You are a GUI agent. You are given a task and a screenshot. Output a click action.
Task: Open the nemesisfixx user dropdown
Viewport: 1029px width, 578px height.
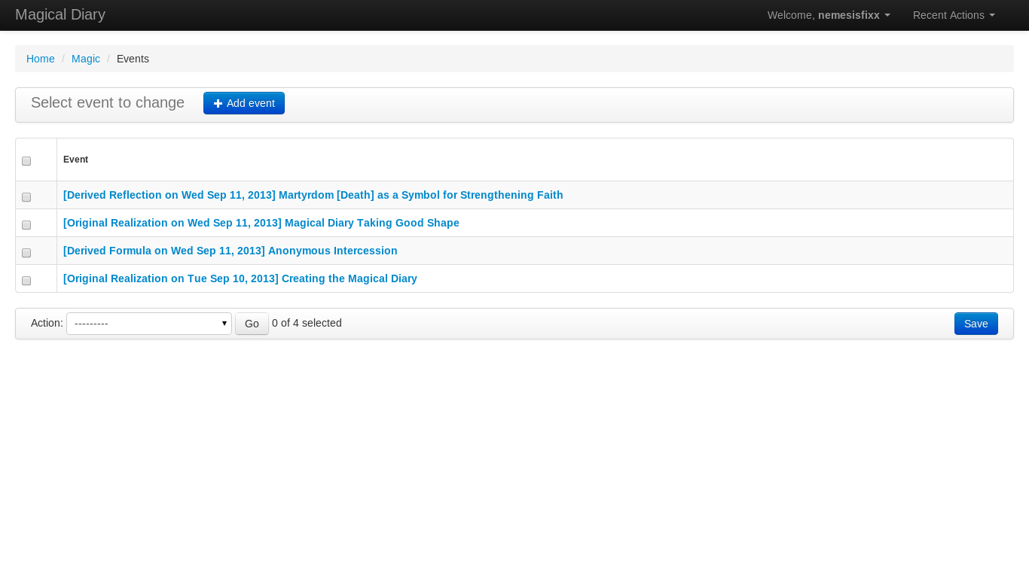829,15
